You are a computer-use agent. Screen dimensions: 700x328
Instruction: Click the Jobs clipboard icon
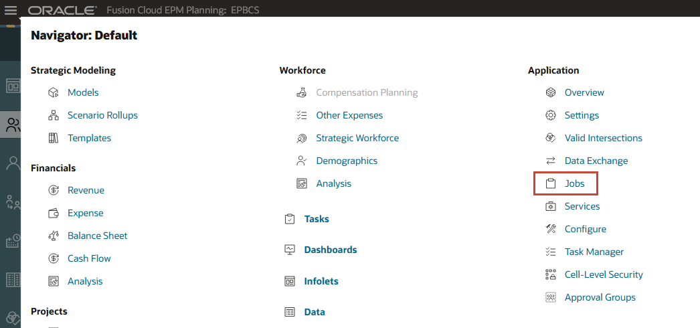point(551,184)
